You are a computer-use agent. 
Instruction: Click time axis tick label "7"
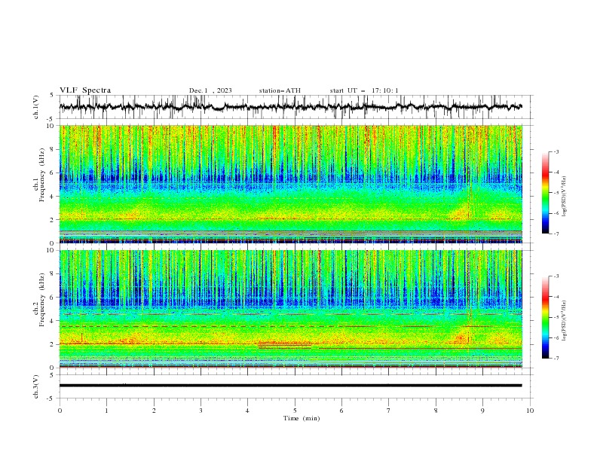[x=389, y=411]
